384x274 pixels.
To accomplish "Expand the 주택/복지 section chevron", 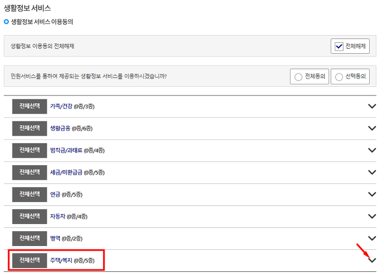I will (x=372, y=260).
